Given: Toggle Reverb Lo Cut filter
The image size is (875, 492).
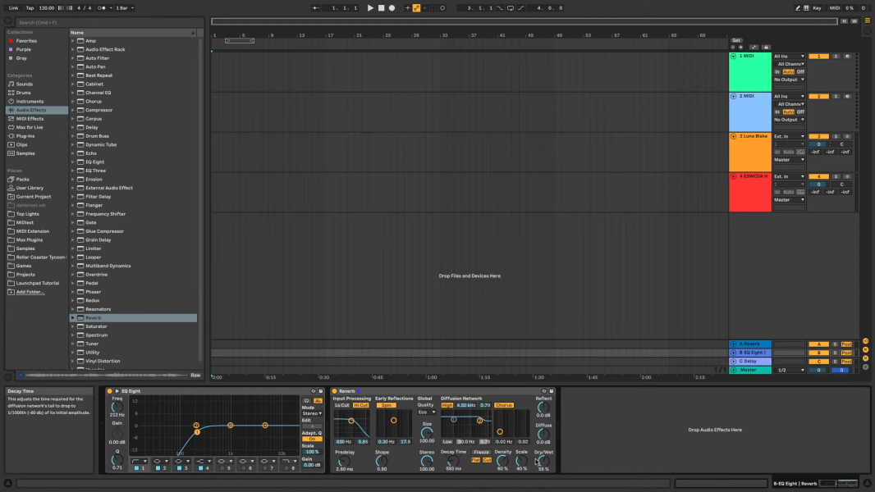Looking at the screenshot, I should (x=342, y=405).
